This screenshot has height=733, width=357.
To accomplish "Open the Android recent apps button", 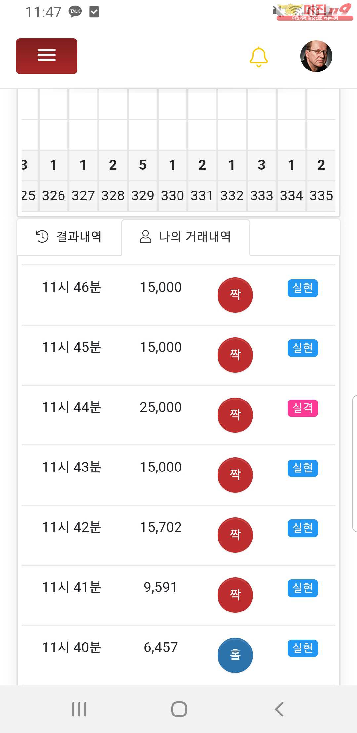I will (79, 709).
